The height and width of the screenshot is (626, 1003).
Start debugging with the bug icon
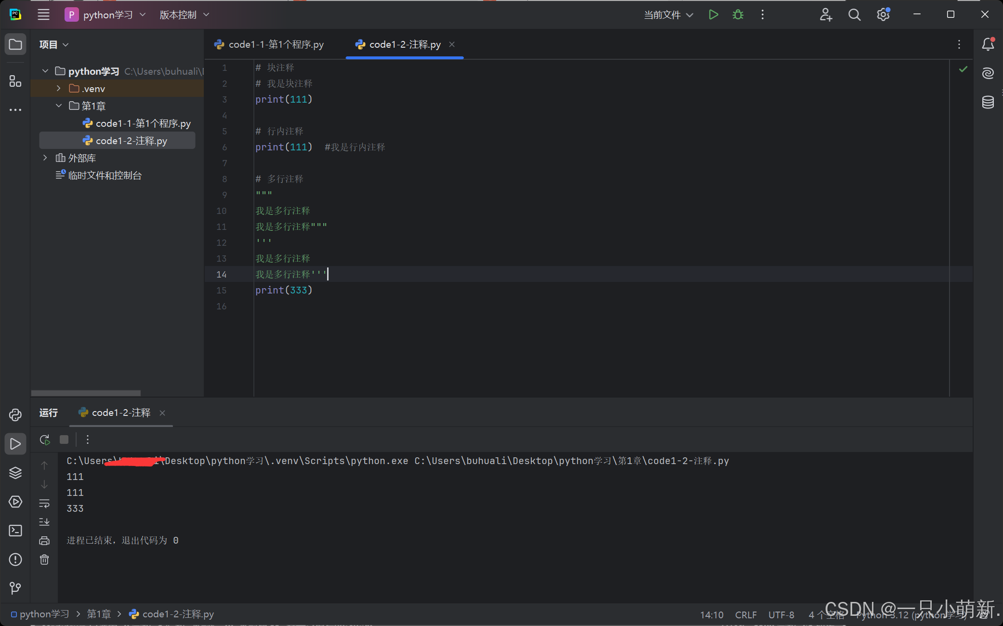[x=738, y=15]
